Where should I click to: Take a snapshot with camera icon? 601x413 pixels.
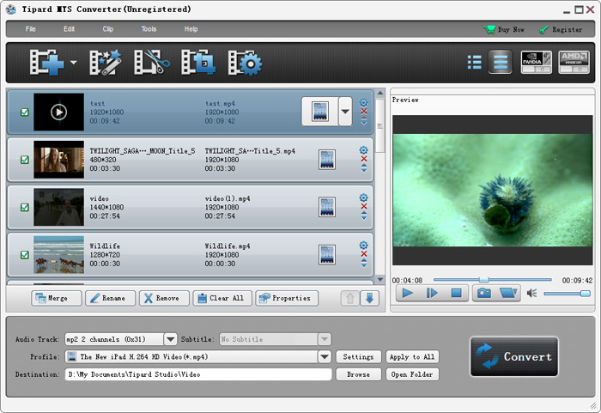[484, 294]
